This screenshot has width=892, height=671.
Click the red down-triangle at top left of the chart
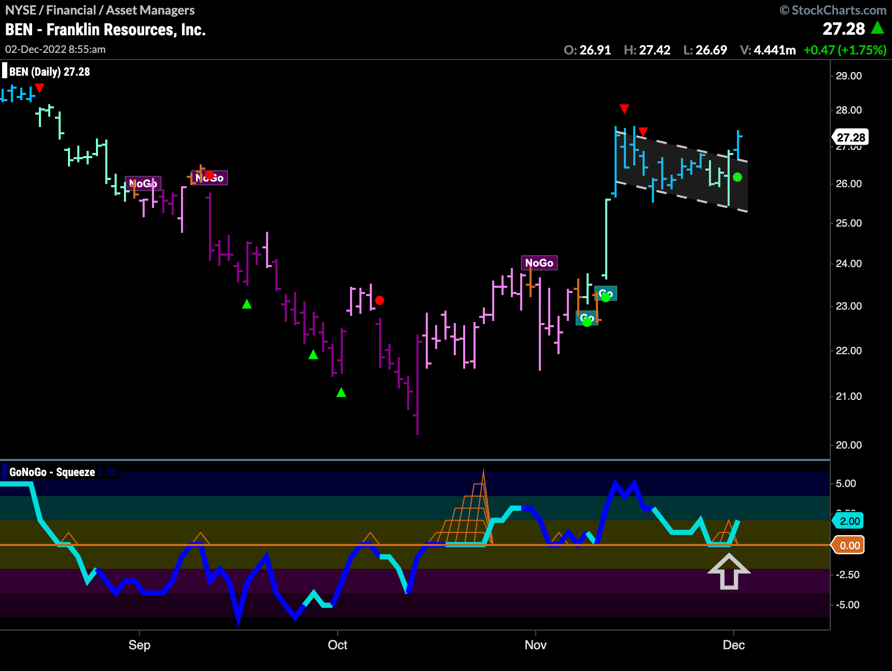39,89
